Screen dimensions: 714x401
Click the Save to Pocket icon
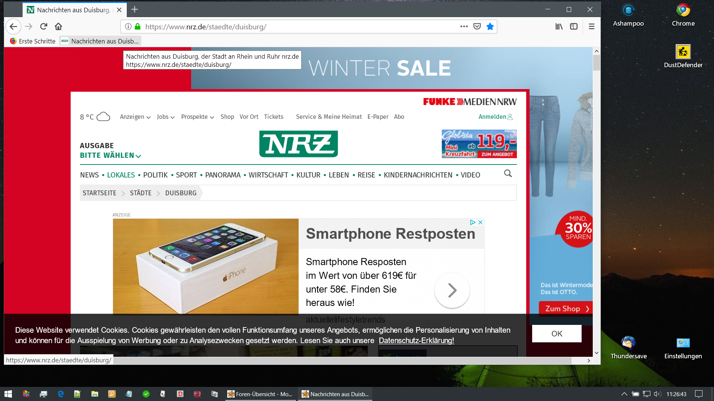click(x=477, y=26)
